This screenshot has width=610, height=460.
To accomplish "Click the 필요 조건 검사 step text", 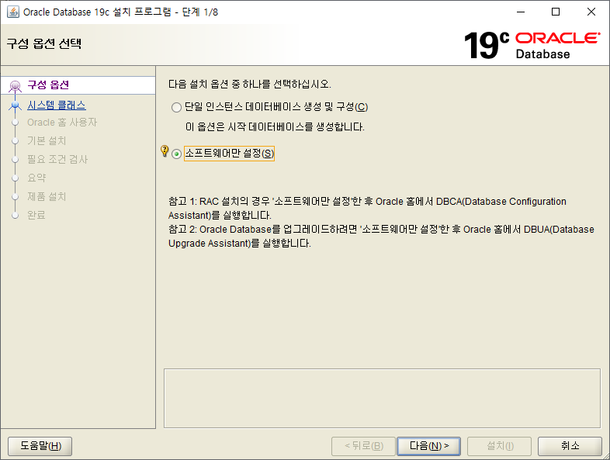I will click(x=57, y=159).
